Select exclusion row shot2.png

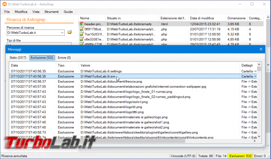click(133, 127)
